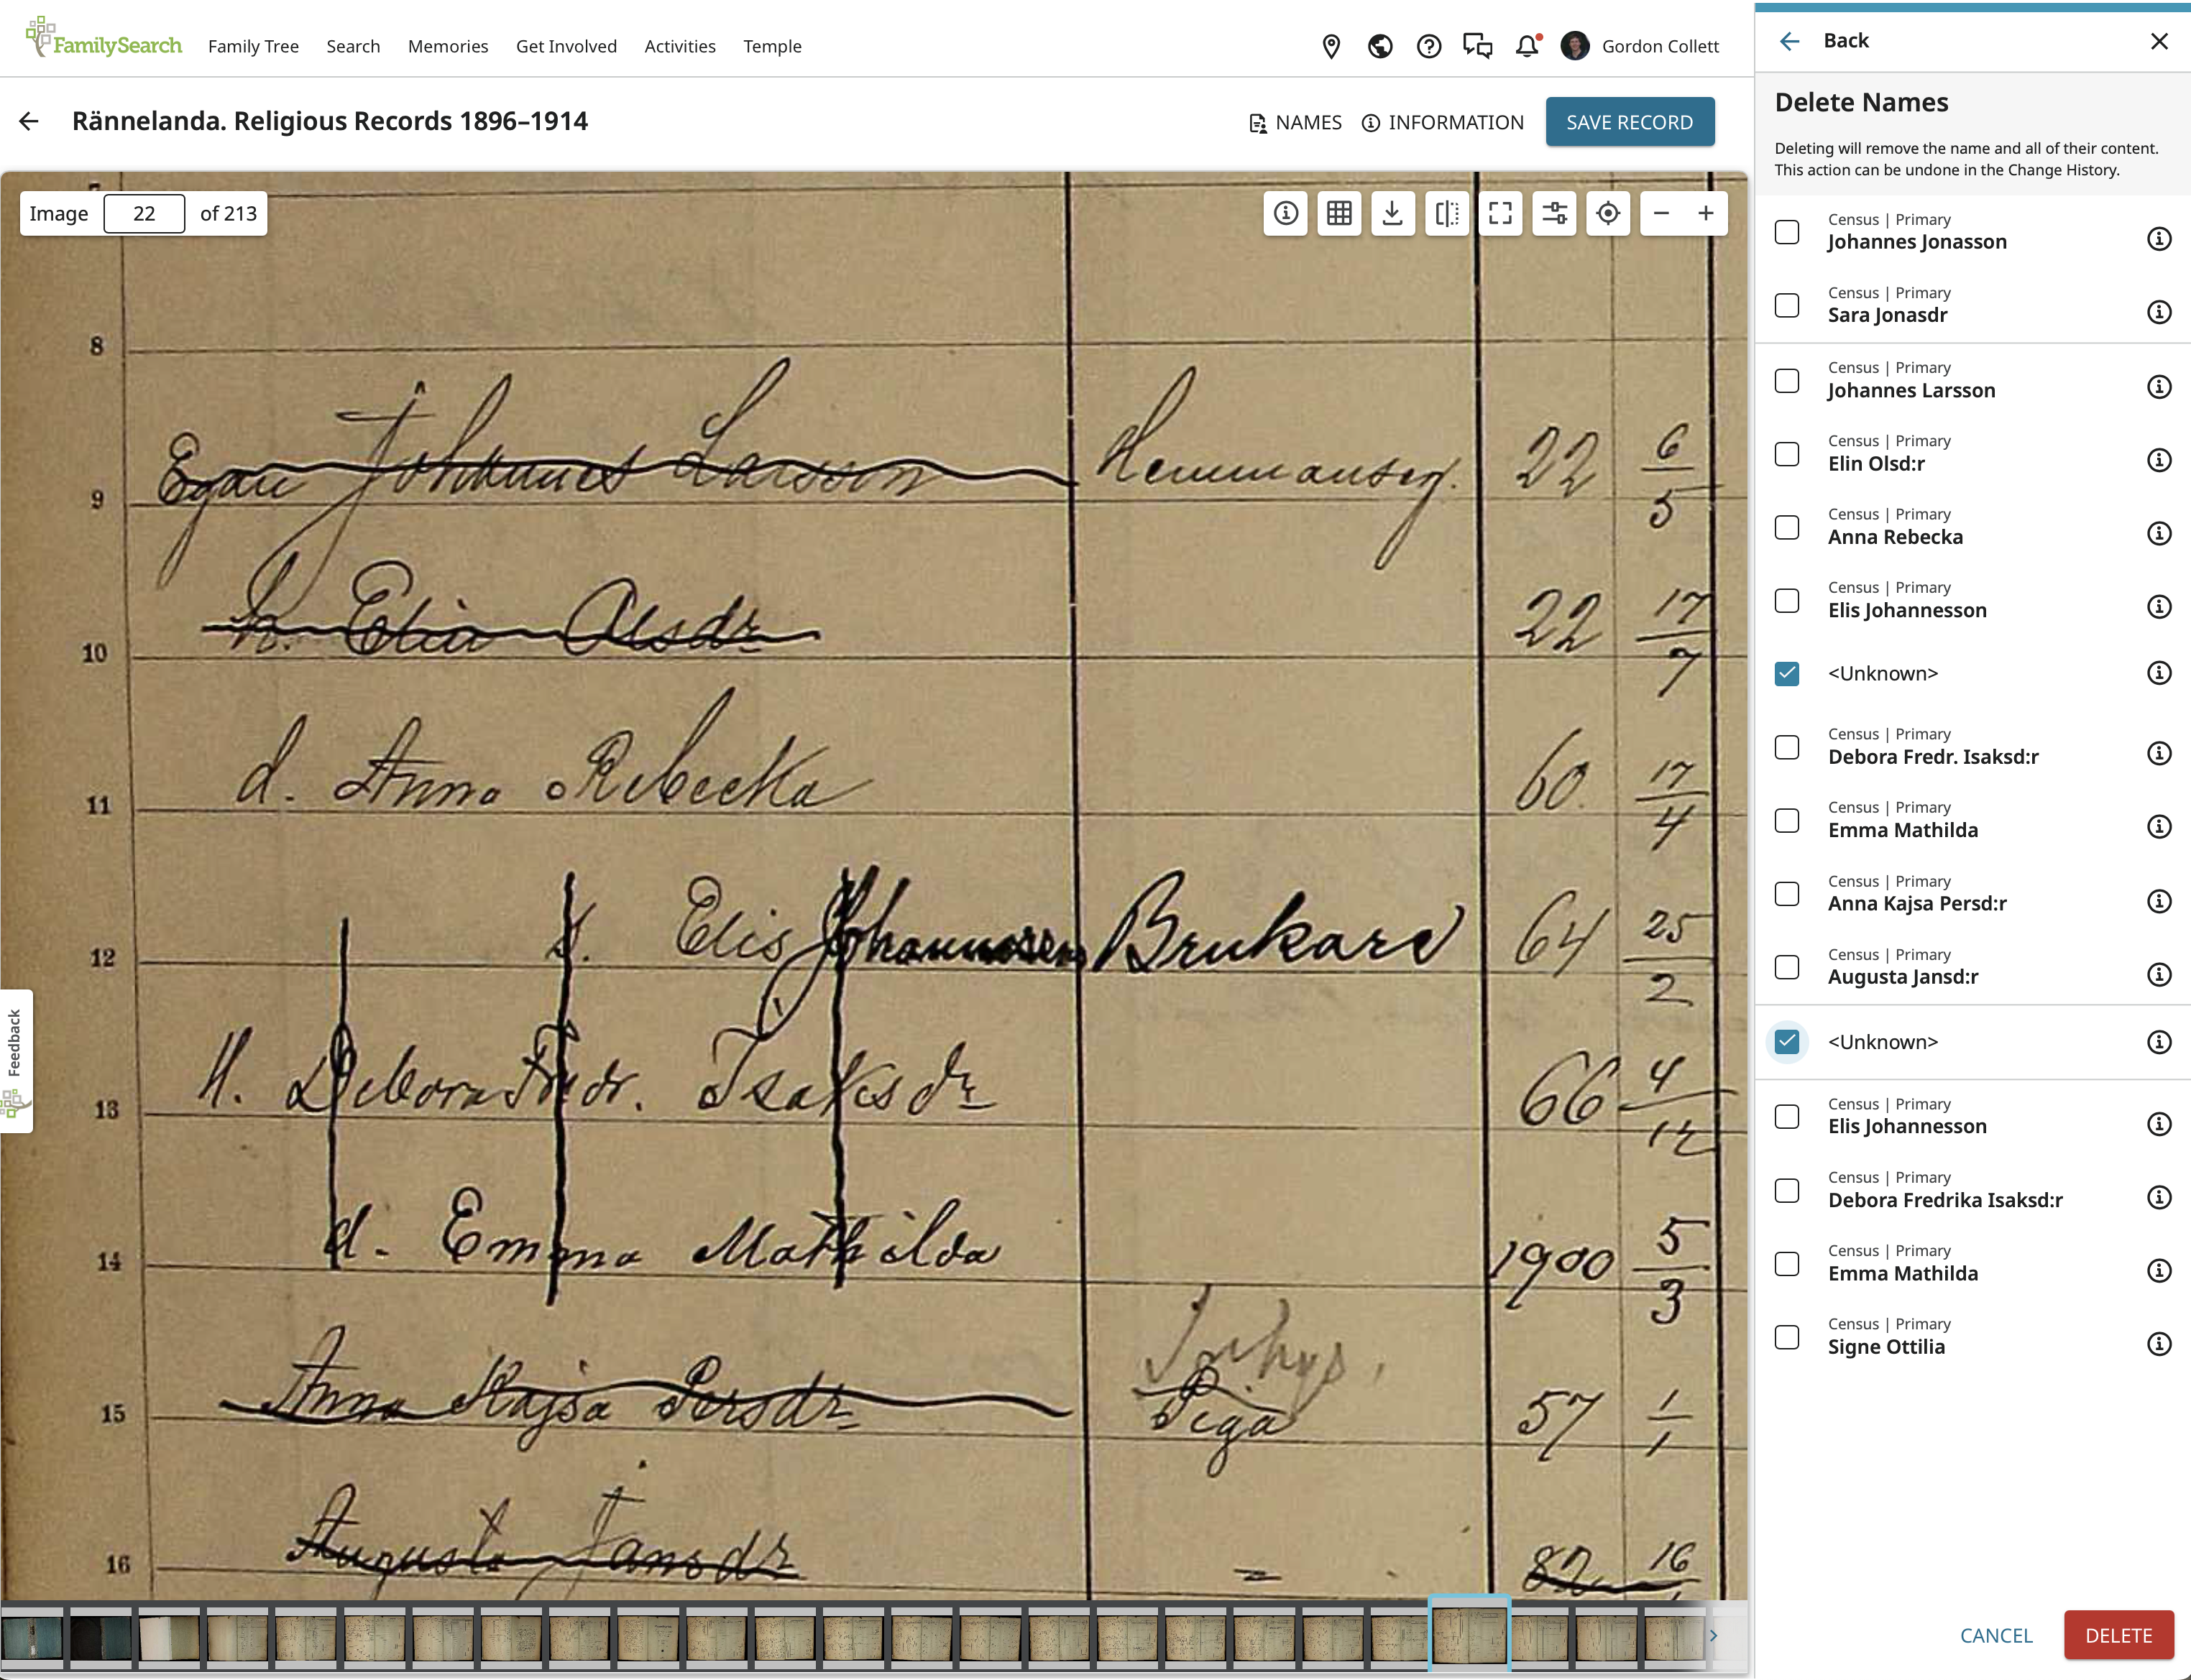Screen dimensions: 2191x1680
Task: Expand the Family Tree menu
Action: click(253, 46)
